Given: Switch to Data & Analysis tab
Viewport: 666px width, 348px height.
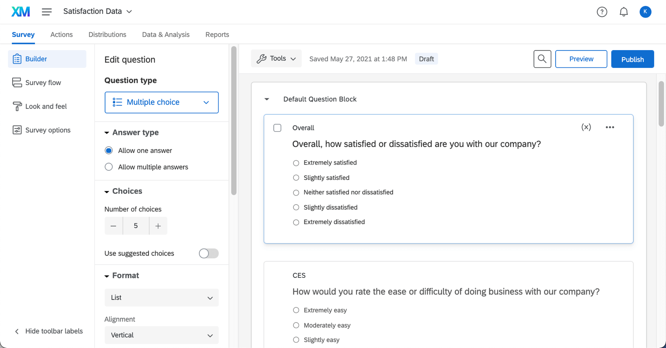Looking at the screenshot, I should [166, 34].
